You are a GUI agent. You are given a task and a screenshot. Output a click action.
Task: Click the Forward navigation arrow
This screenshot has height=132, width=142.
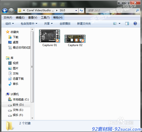[x=11, y=11]
